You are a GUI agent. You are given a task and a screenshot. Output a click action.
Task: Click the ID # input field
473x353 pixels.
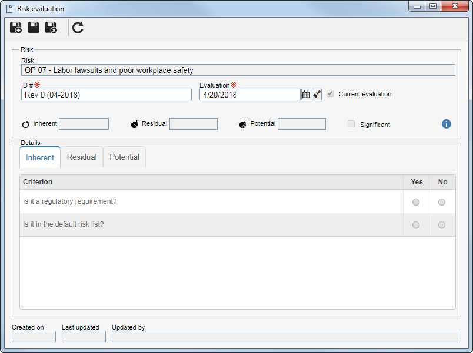(106, 95)
